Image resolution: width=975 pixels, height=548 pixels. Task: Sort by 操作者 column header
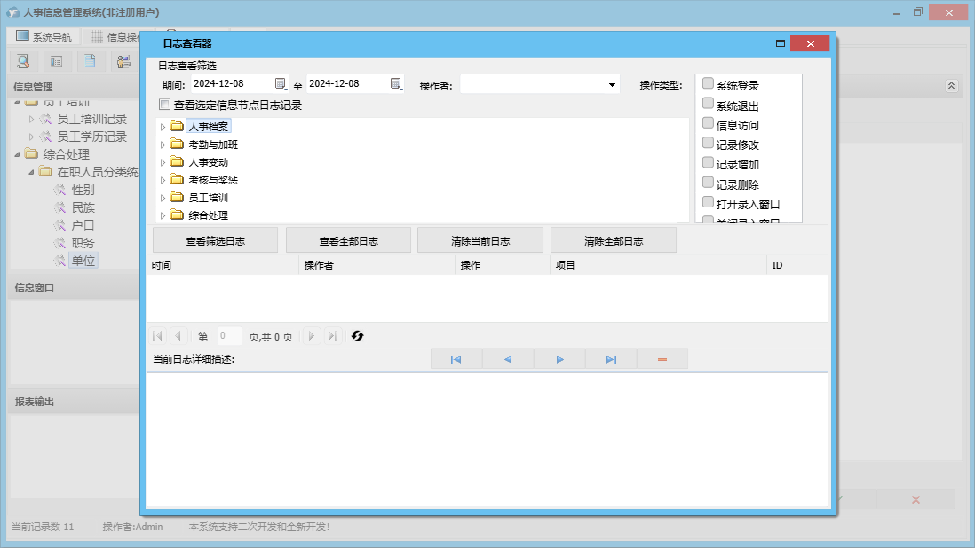(377, 265)
